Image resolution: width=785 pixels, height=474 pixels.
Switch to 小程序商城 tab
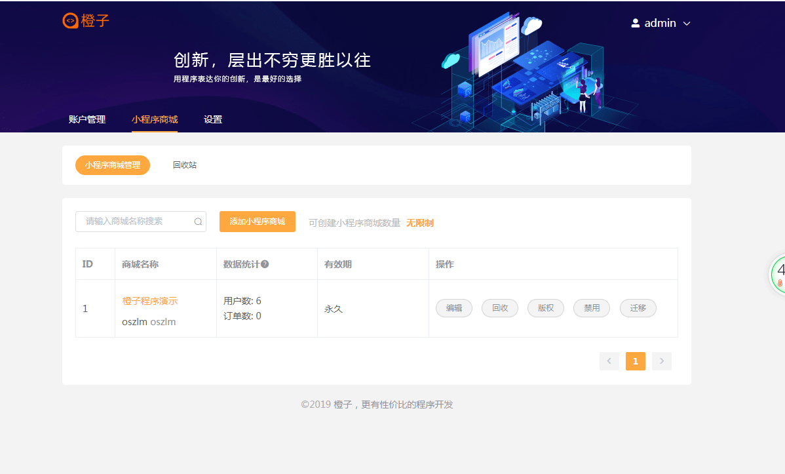point(155,119)
